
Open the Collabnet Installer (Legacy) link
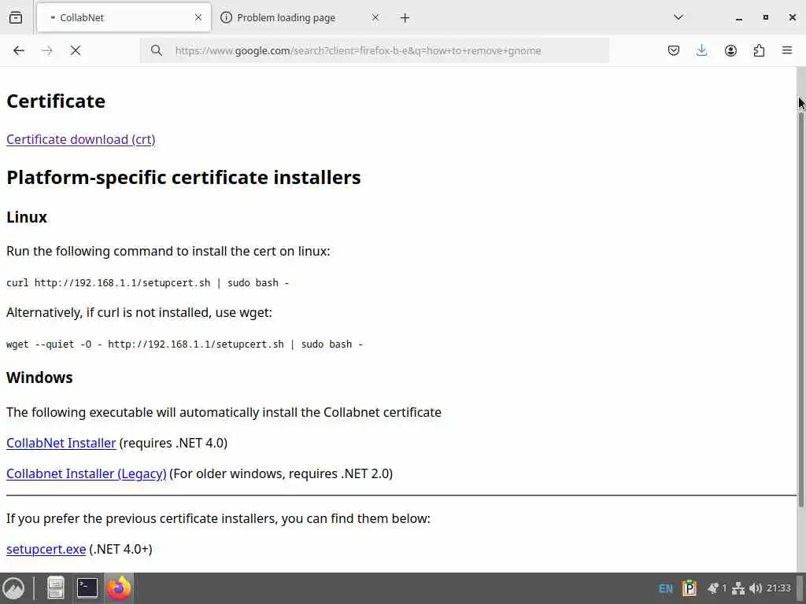[87, 473]
